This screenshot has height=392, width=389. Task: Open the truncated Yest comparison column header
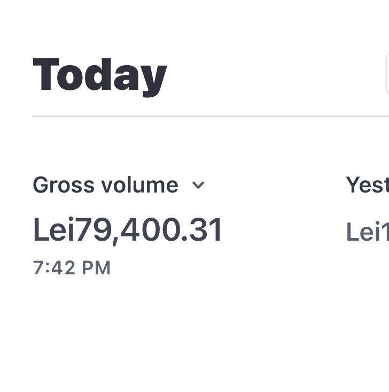point(367,185)
